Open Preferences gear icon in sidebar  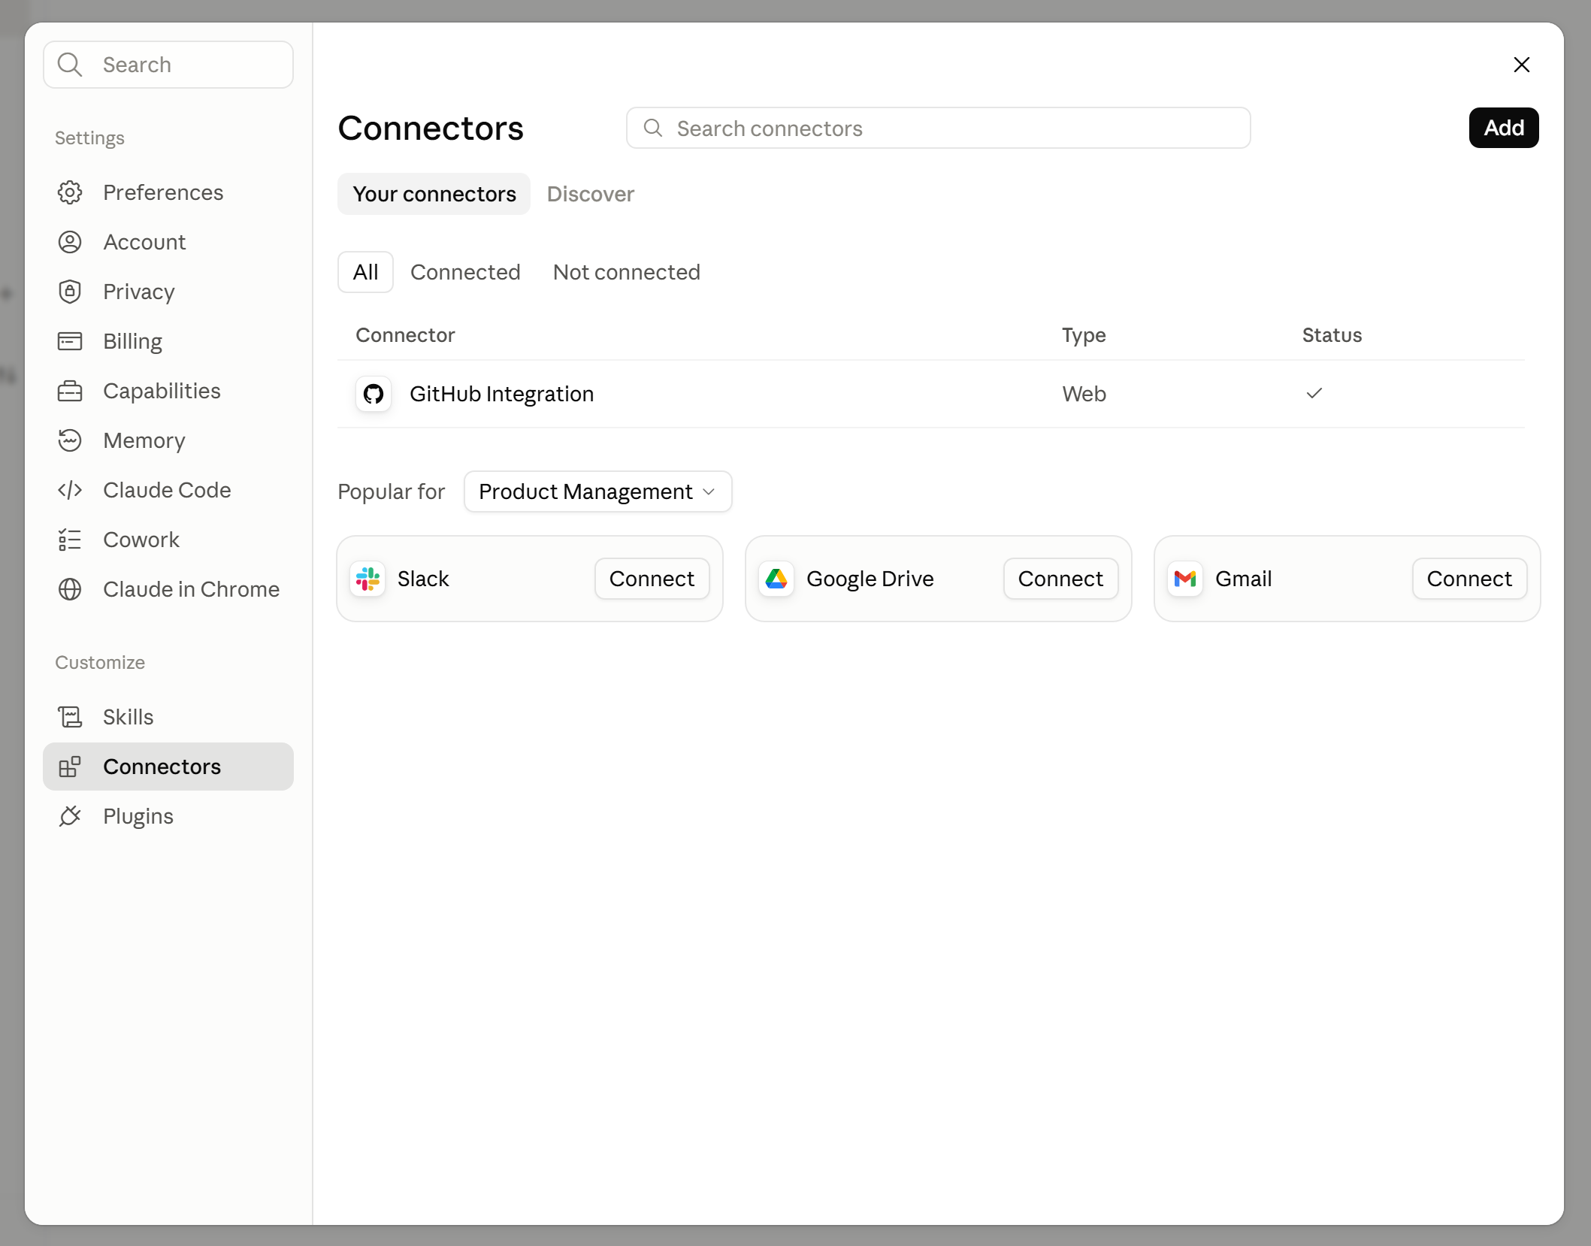(x=70, y=192)
